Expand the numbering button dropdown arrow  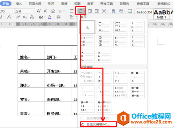click(x=84, y=11)
